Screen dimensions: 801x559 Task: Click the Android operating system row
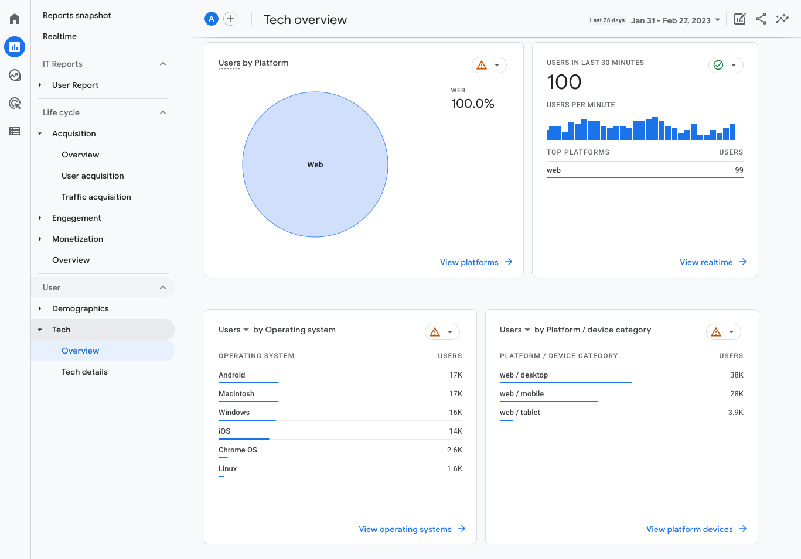[x=340, y=375]
